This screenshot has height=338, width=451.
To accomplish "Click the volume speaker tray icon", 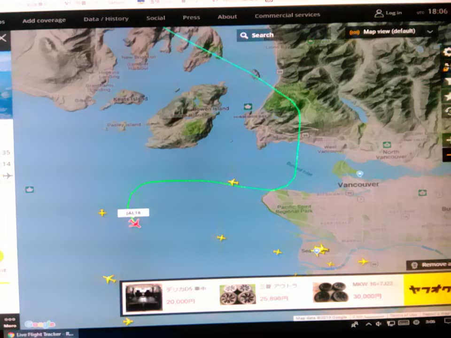I will pos(379,323).
